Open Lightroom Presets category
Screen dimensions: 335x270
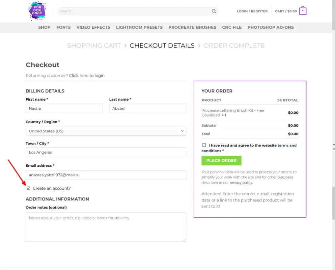pos(139,27)
